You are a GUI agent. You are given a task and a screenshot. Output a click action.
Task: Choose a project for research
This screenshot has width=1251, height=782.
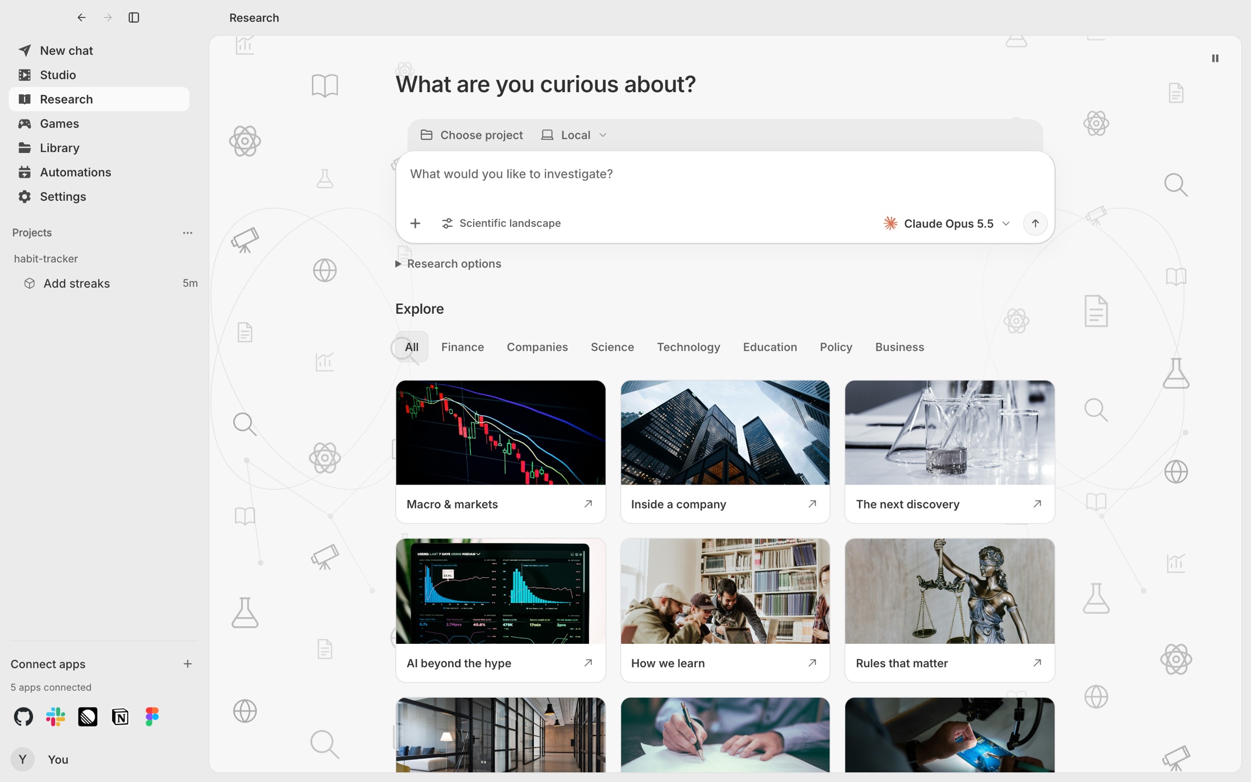pyautogui.click(x=471, y=135)
